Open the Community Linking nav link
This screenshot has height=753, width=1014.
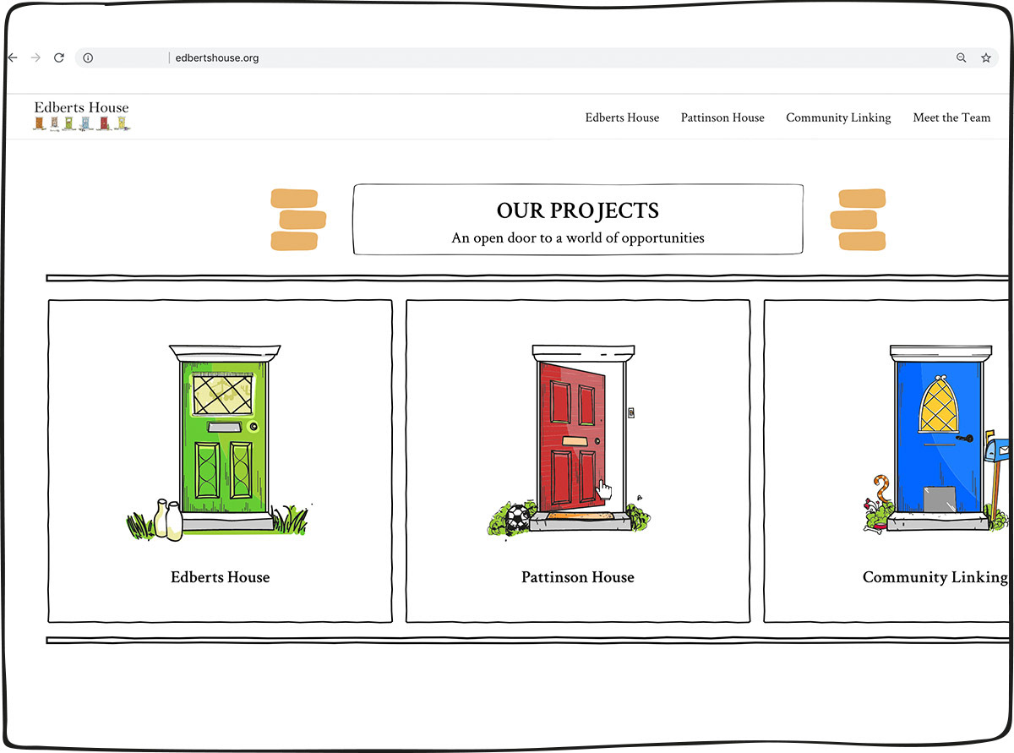838,117
